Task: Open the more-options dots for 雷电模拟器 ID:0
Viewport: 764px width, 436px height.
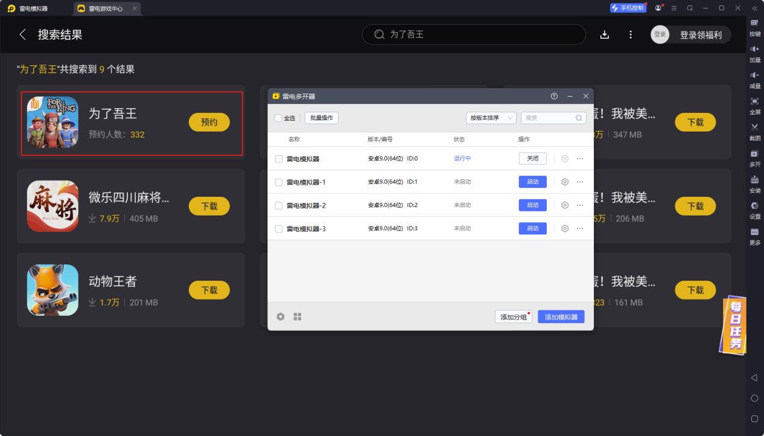Action: (x=580, y=158)
